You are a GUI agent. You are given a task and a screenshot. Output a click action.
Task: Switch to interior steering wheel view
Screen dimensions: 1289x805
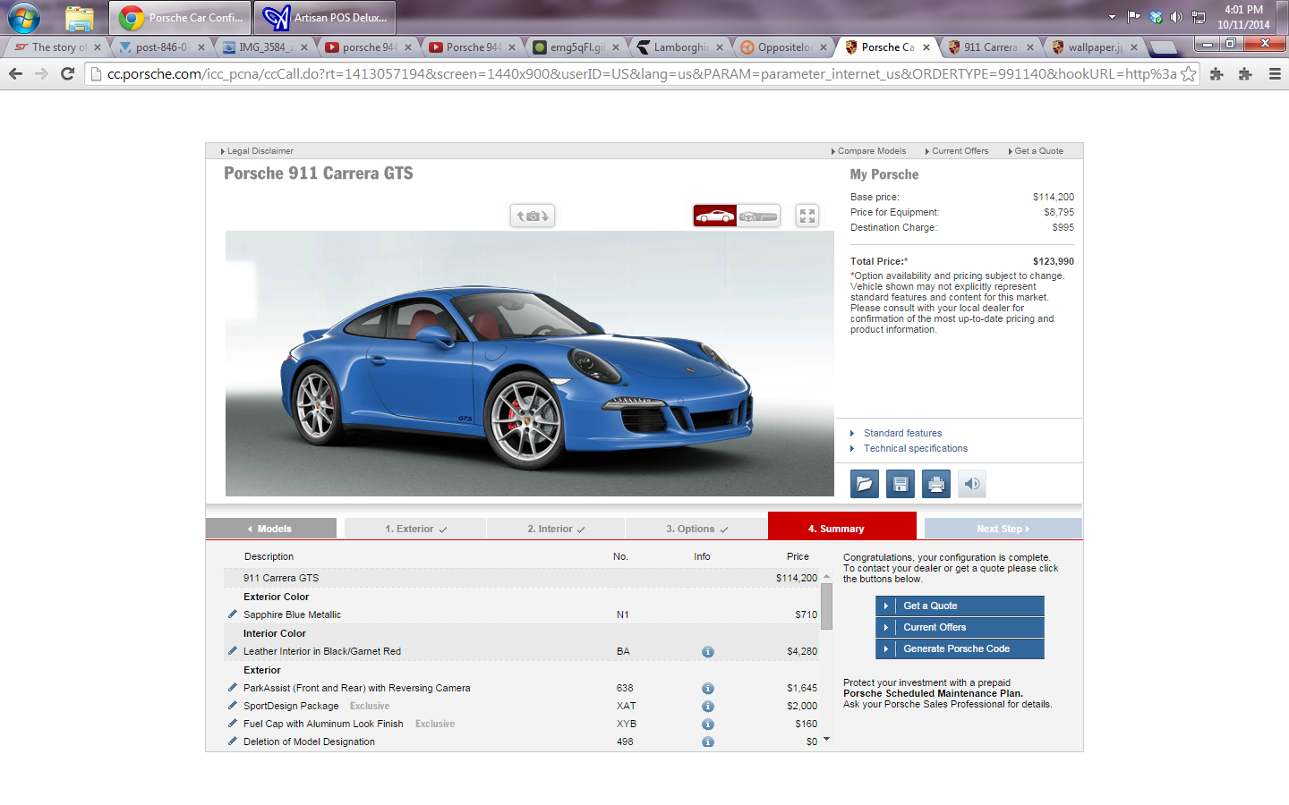758,216
